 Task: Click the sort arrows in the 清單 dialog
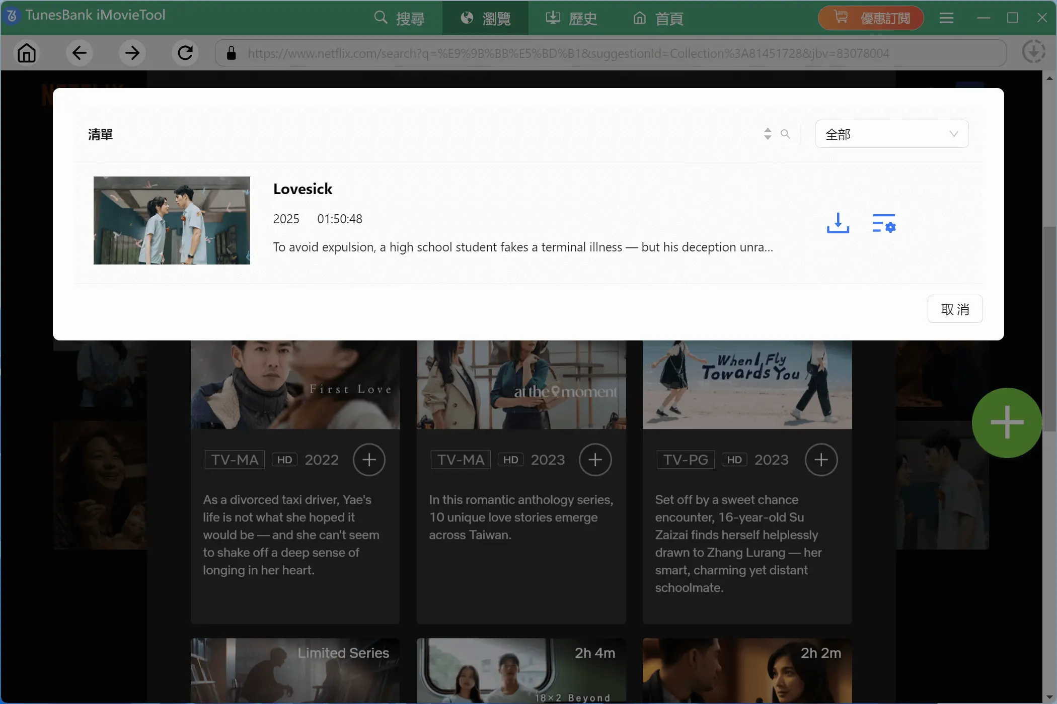tap(767, 134)
